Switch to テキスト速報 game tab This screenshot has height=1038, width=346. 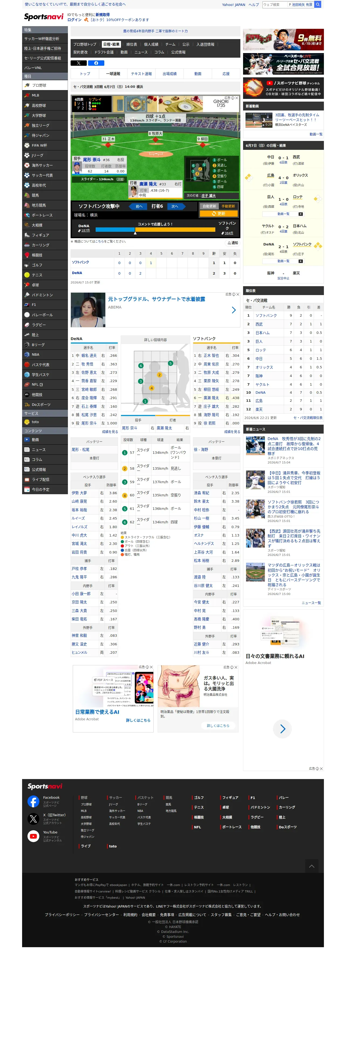141,74
